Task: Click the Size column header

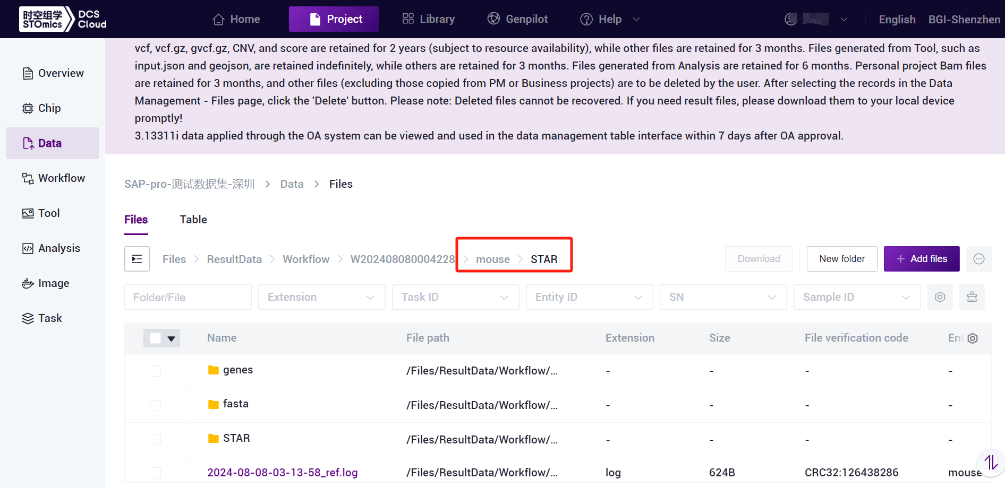Action: pyautogui.click(x=719, y=338)
